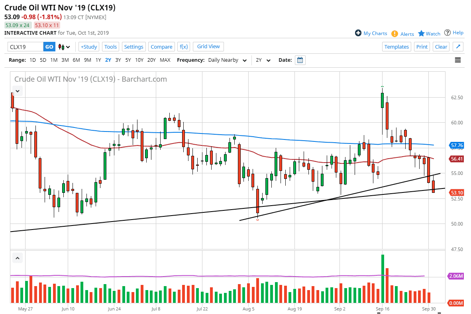The image size is (471, 314).
Task: Open the pop-out chart arrow icon
Action: point(457,47)
